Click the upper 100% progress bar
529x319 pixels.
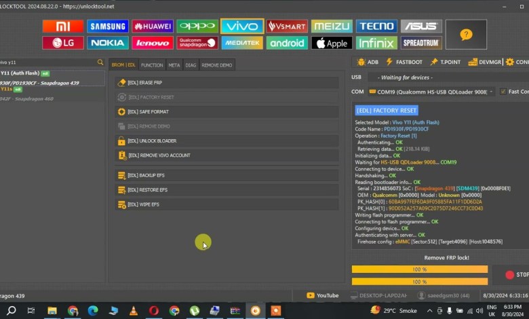tap(419, 269)
